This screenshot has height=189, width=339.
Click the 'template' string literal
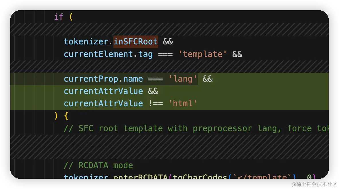[x=203, y=54]
